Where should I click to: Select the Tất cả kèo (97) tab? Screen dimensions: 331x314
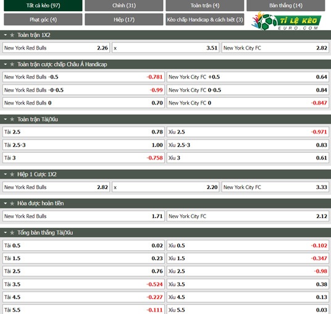(43, 6)
